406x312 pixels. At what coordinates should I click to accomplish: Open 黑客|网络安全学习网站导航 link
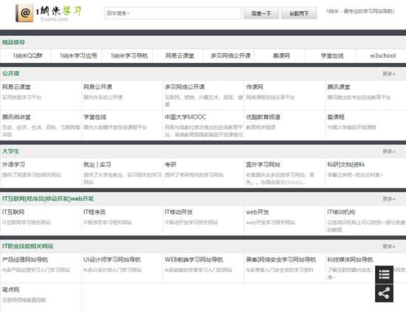coord(281,260)
